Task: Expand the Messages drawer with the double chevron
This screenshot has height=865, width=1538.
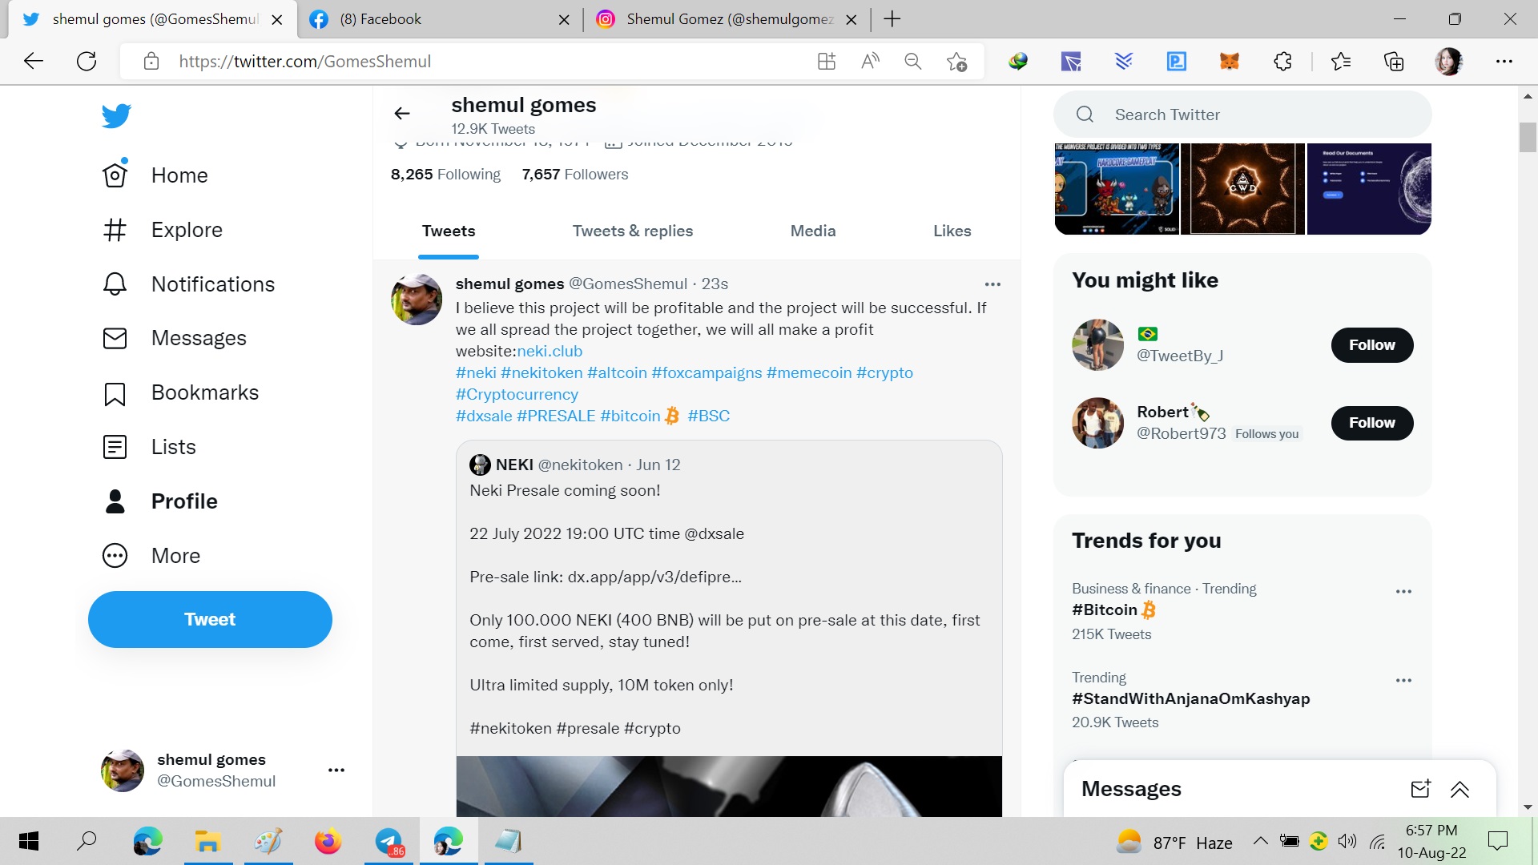Action: tap(1459, 790)
